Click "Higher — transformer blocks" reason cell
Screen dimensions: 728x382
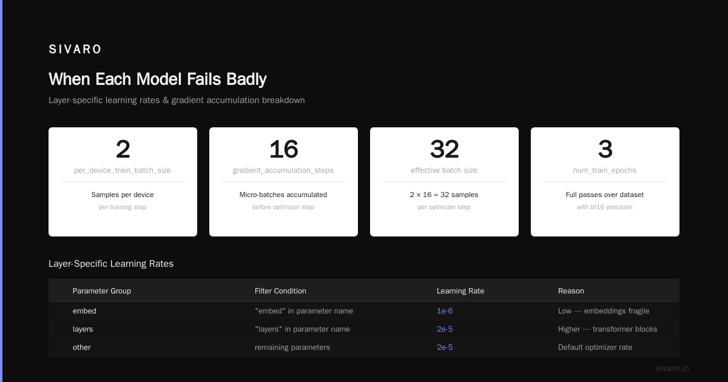click(608, 329)
